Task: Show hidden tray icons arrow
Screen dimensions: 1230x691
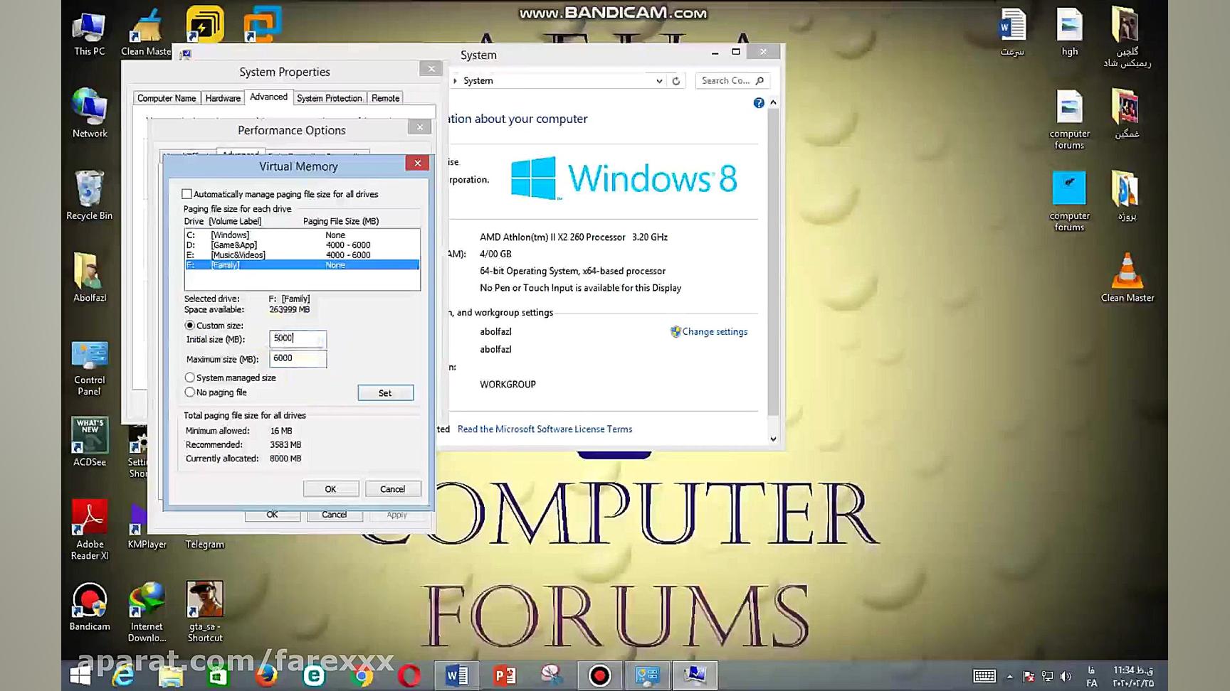Action: pyautogui.click(x=1010, y=677)
